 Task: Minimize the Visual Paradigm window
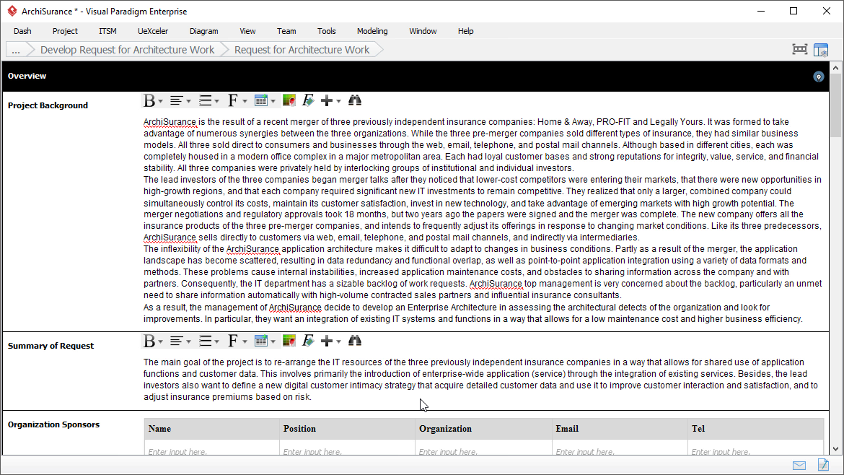pos(761,12)
